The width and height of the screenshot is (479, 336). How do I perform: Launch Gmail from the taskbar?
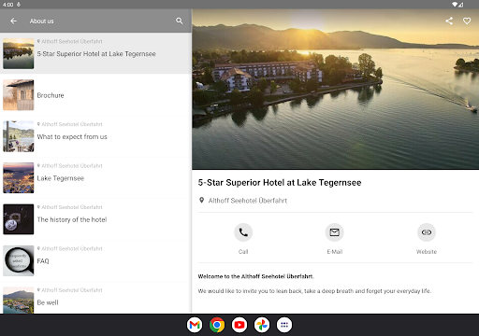pyautogui.click(x=195, y=325)
